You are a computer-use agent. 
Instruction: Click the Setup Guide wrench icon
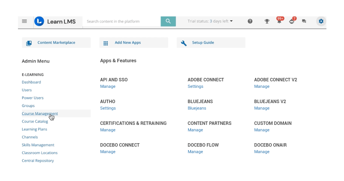(183, 43)
